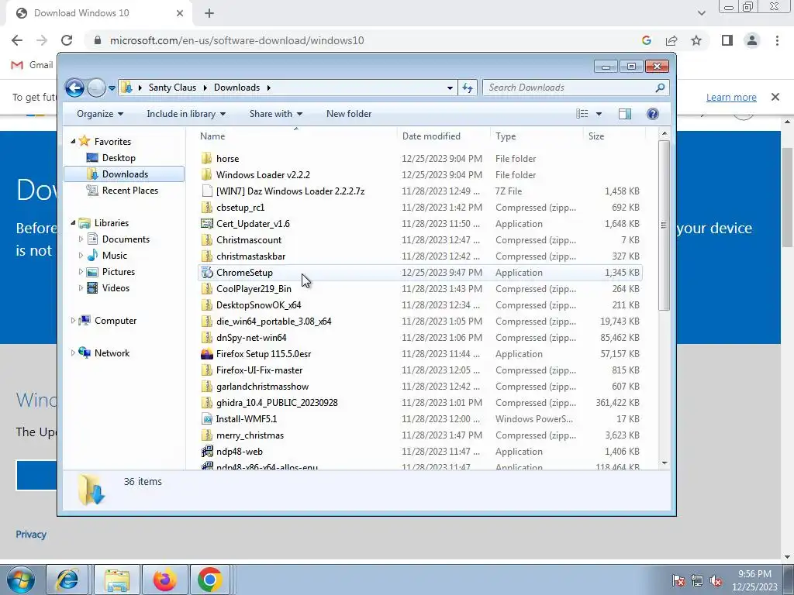Open the Pictures library
The height and width of the screenshot is (595, 794).
119,272
